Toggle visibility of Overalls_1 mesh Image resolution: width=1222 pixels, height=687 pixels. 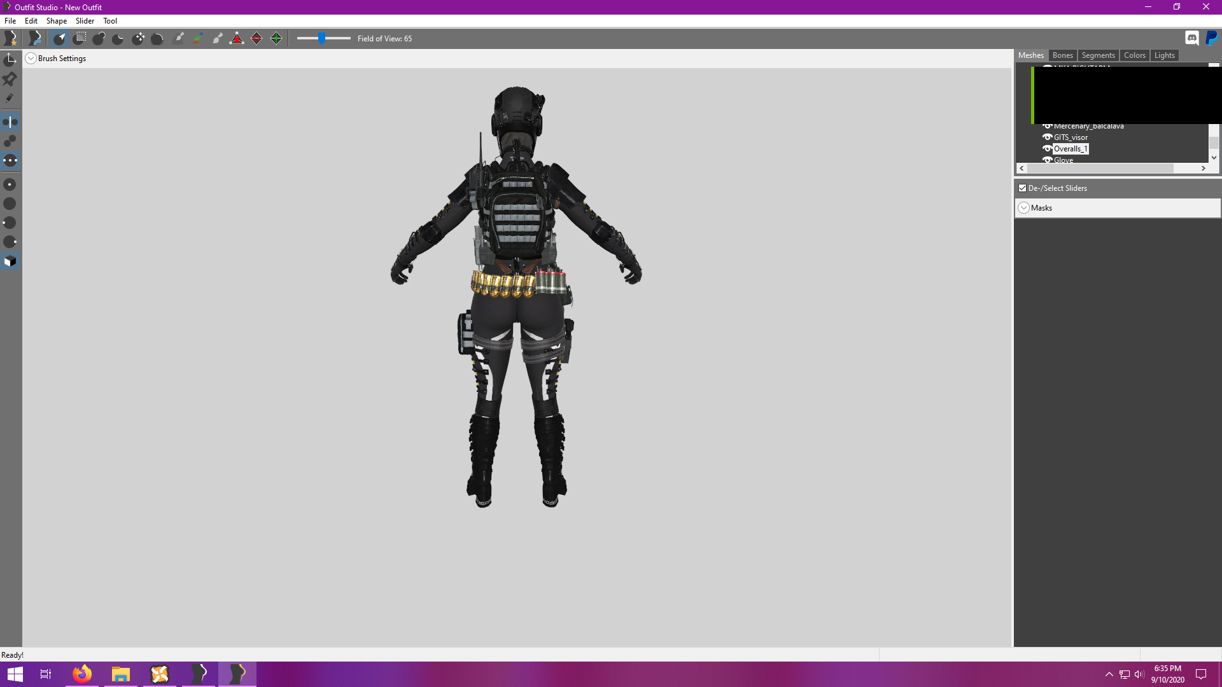point(1047,149)
